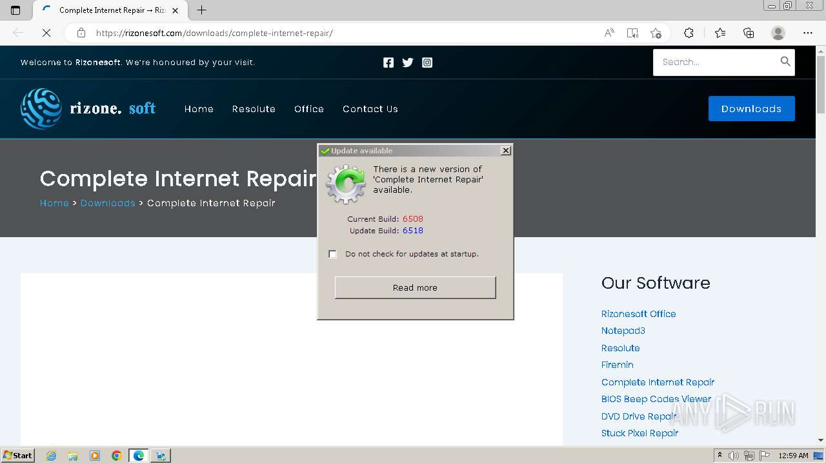826x464 pixels.
Task: Open the tab actions menu icon
Action: [15, 10]
